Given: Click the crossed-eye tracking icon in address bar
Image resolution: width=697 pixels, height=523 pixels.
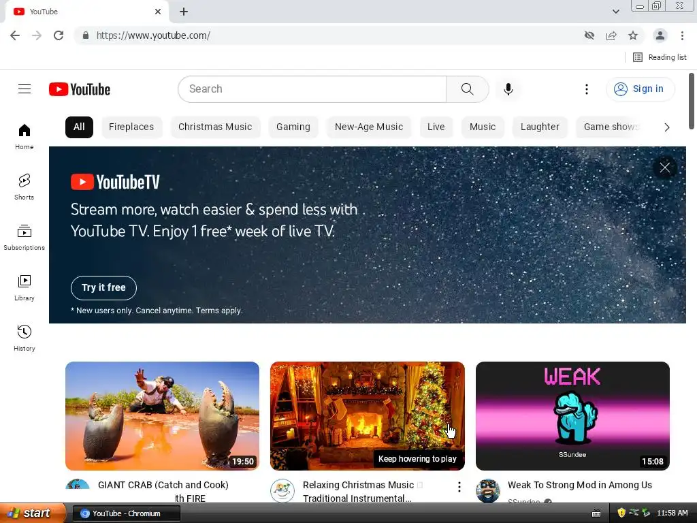Looking at the screenshot, I should point(589,35).
